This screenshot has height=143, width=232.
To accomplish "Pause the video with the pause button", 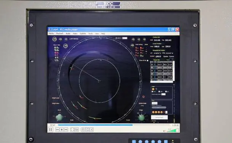I will tap(50, 130).
